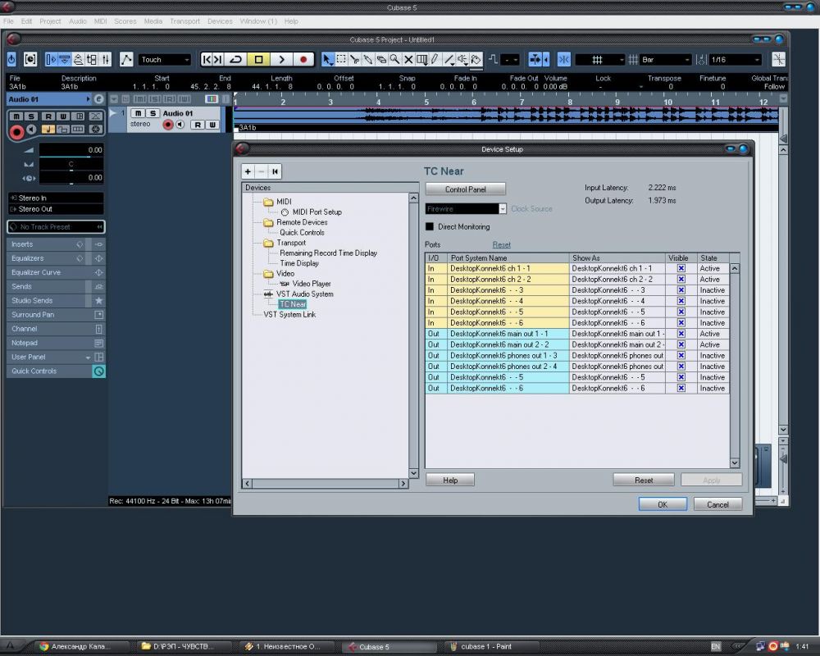Go to next marker in transport
The height and width of the screenshot is (656, 820).
[x=218, y=60]
